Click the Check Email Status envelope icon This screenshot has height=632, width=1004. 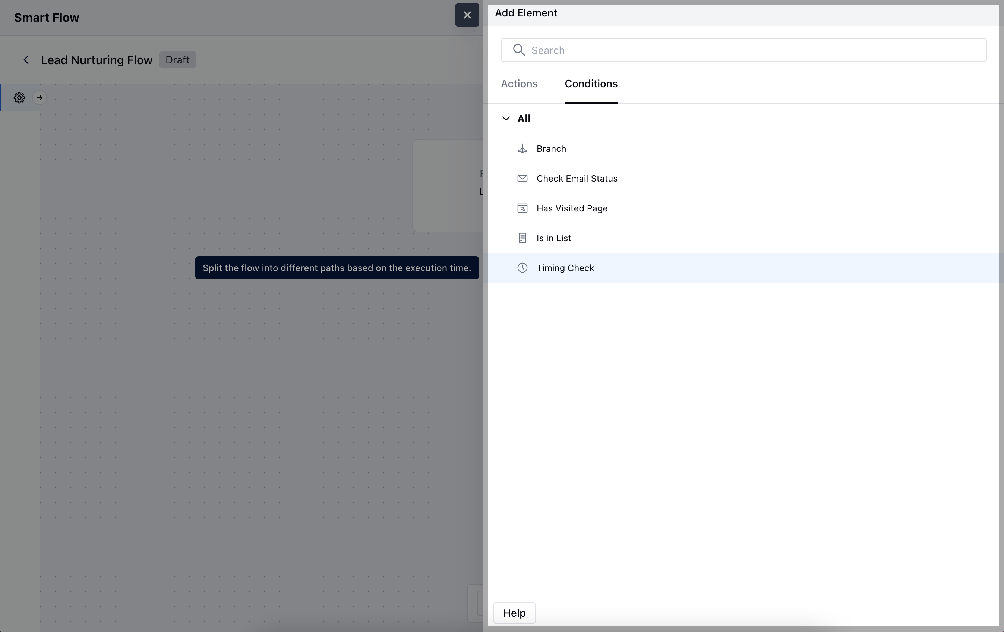point(522,179)
